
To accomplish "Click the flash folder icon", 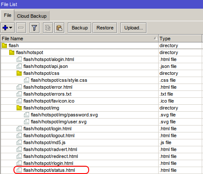I will pyautogui.click(x=4, y=45).
